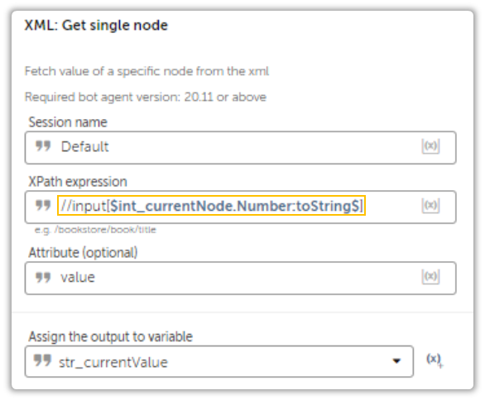Insert a variable into XPath expression field
This screenshot has width=485, height=400.
pyautogui.click(x=430, y=206)
